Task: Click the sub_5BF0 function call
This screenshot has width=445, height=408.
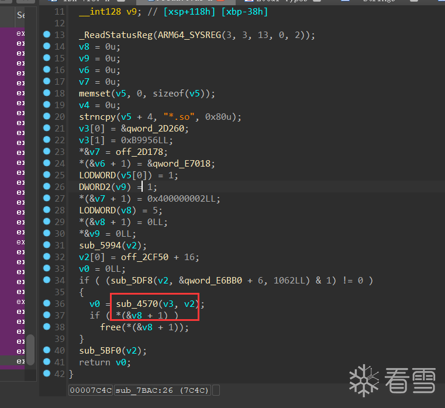Action: click(x=100, y=351)
